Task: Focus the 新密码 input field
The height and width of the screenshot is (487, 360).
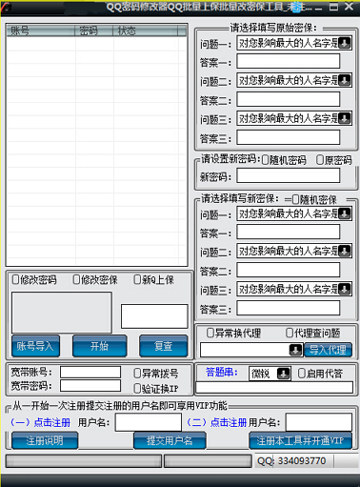Action: 289,175
